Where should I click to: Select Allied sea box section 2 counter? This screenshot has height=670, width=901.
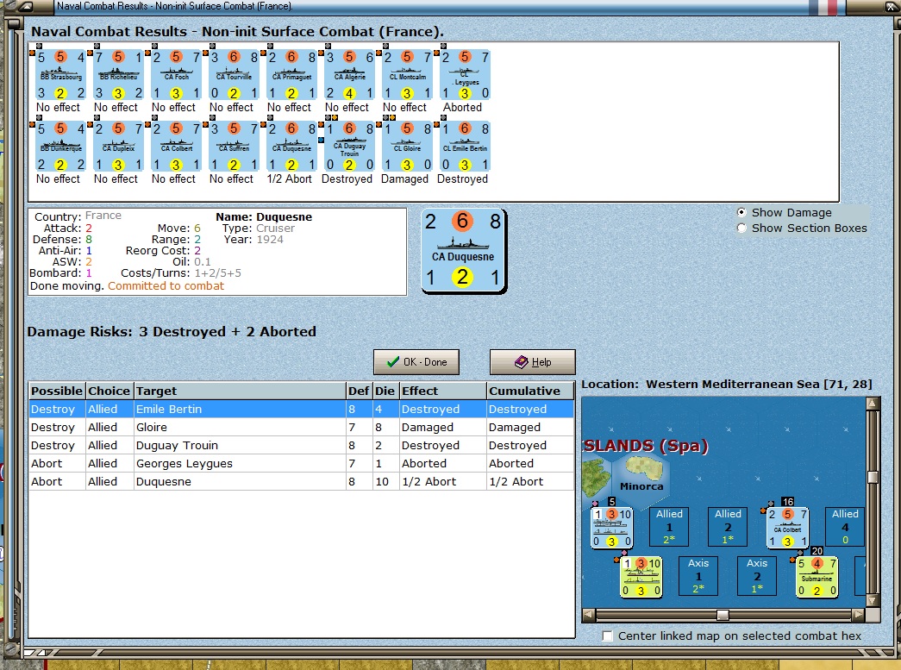[x=728, y=526]
